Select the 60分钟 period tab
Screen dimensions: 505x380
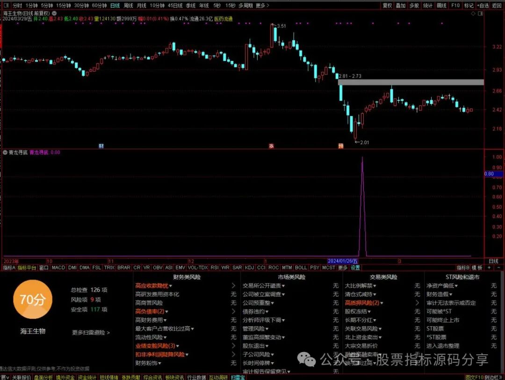pos(99,6)
